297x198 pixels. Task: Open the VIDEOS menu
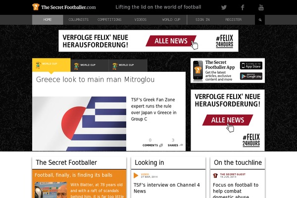(x=141, y=20)
